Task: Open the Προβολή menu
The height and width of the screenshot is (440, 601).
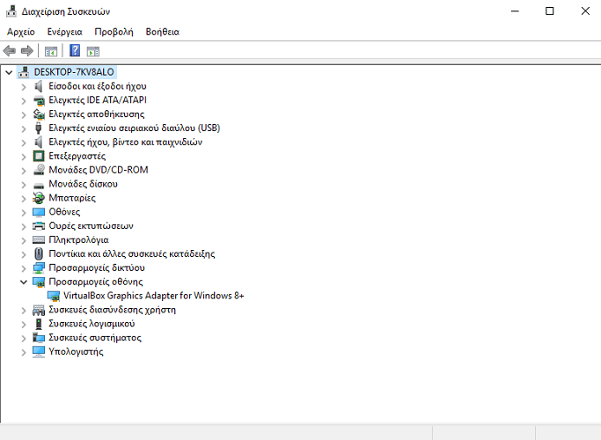Action: [114, 32]
